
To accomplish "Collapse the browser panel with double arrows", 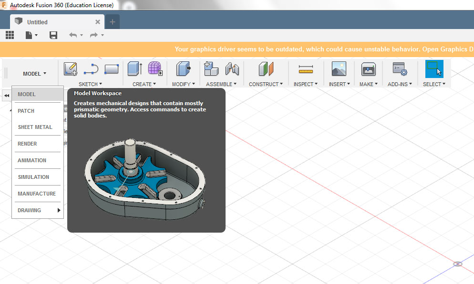I will pos(7,96).
